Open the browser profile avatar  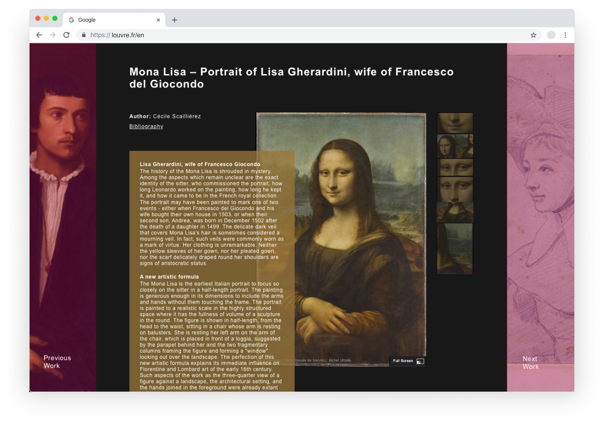click(551, 35)
